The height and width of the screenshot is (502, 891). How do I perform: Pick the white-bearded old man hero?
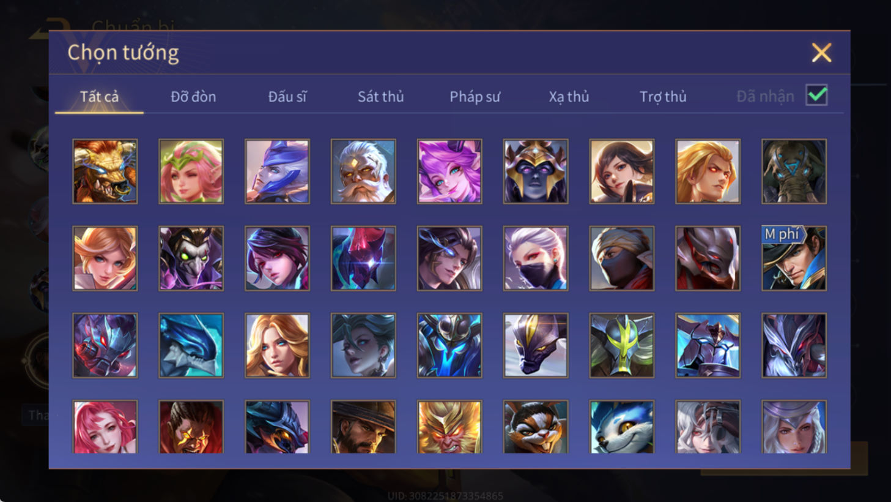pyautogui.click(x=363, y=171)
